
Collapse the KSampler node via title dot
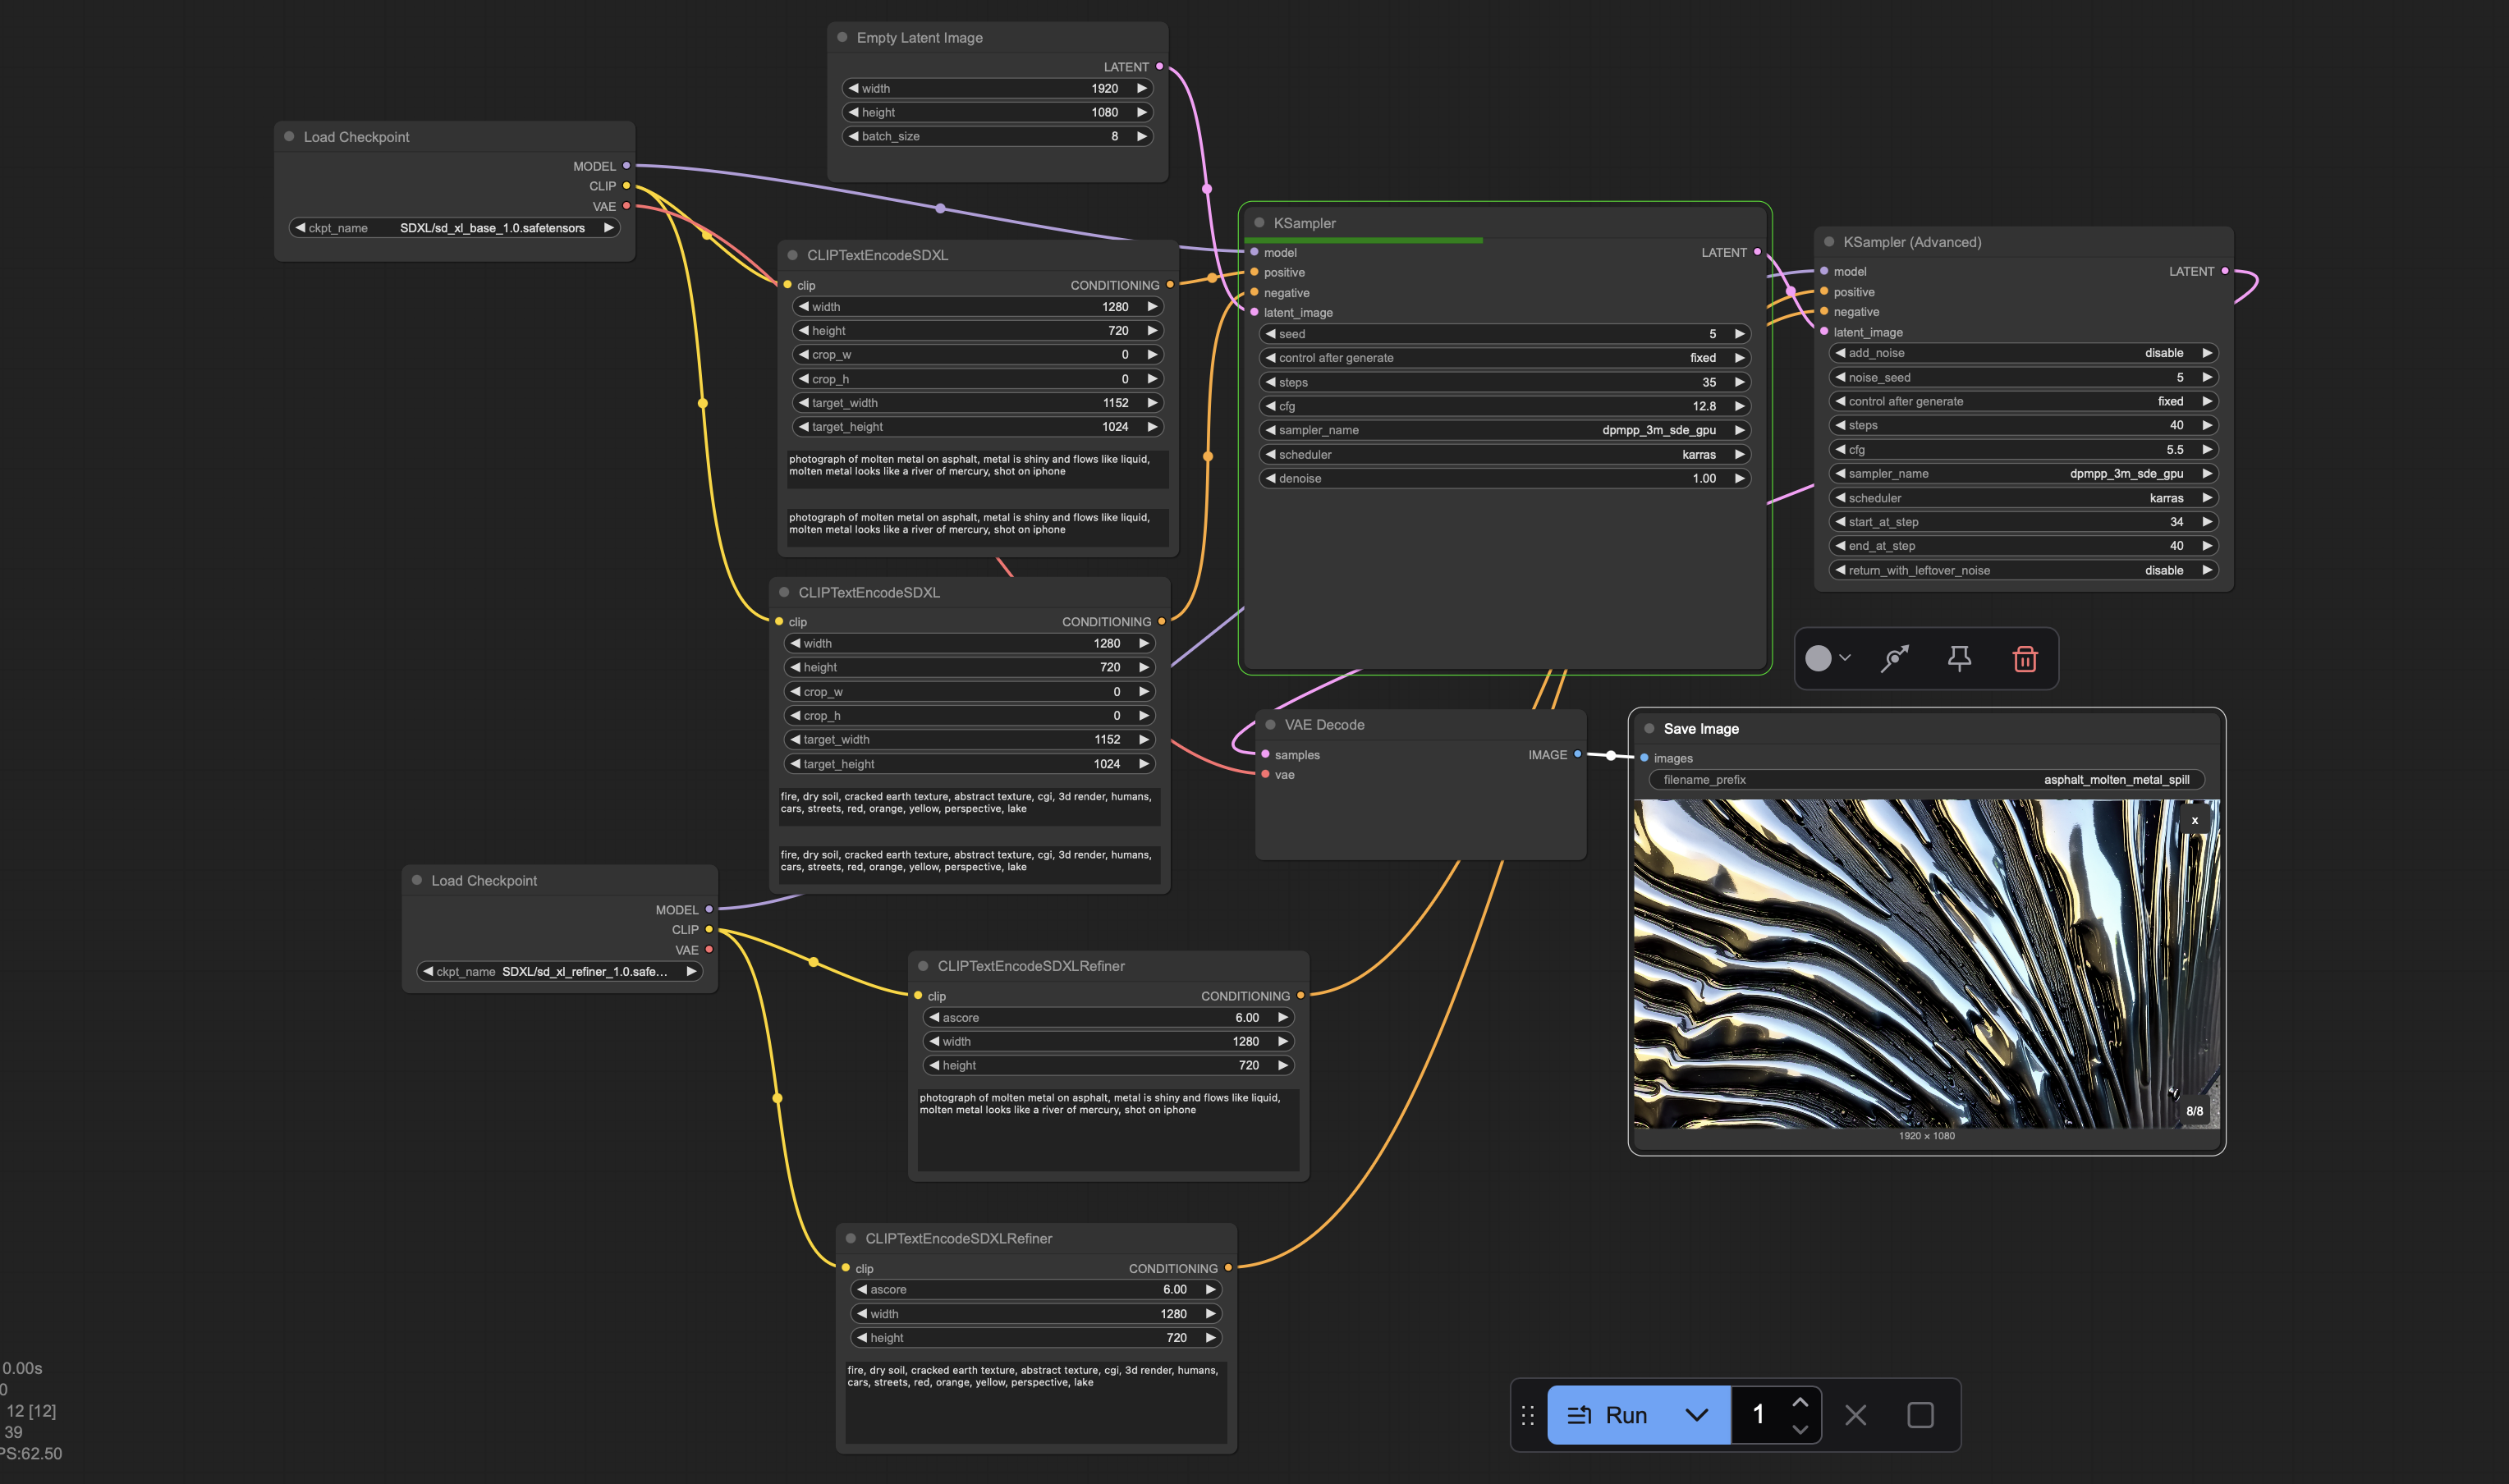click(x=1259, y=223)
